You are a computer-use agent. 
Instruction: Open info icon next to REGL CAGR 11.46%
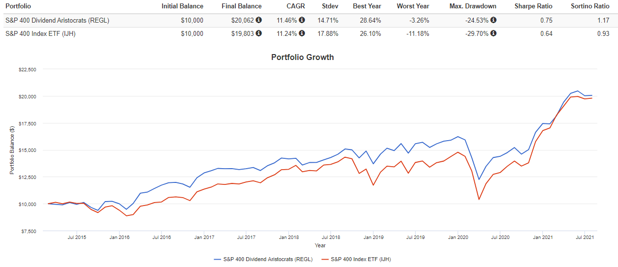coord(302,20)
